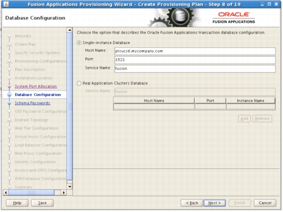
Task: Click the Help button
Action: [x=17, y=203]
